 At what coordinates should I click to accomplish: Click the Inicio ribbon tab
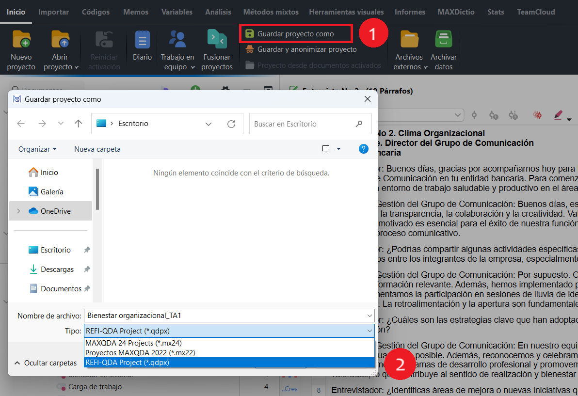coord(16,12)
